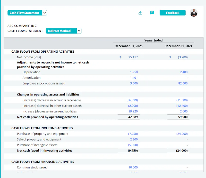Image resolution: width=206 pixels, height=178 pixels.
Task: Click the Cash Flow Statement button
Action: point(25,13)
